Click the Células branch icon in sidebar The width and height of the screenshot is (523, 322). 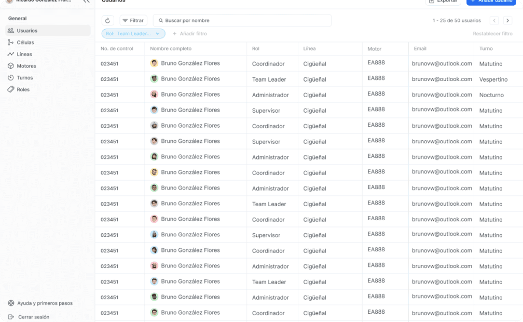pos(11,43)
